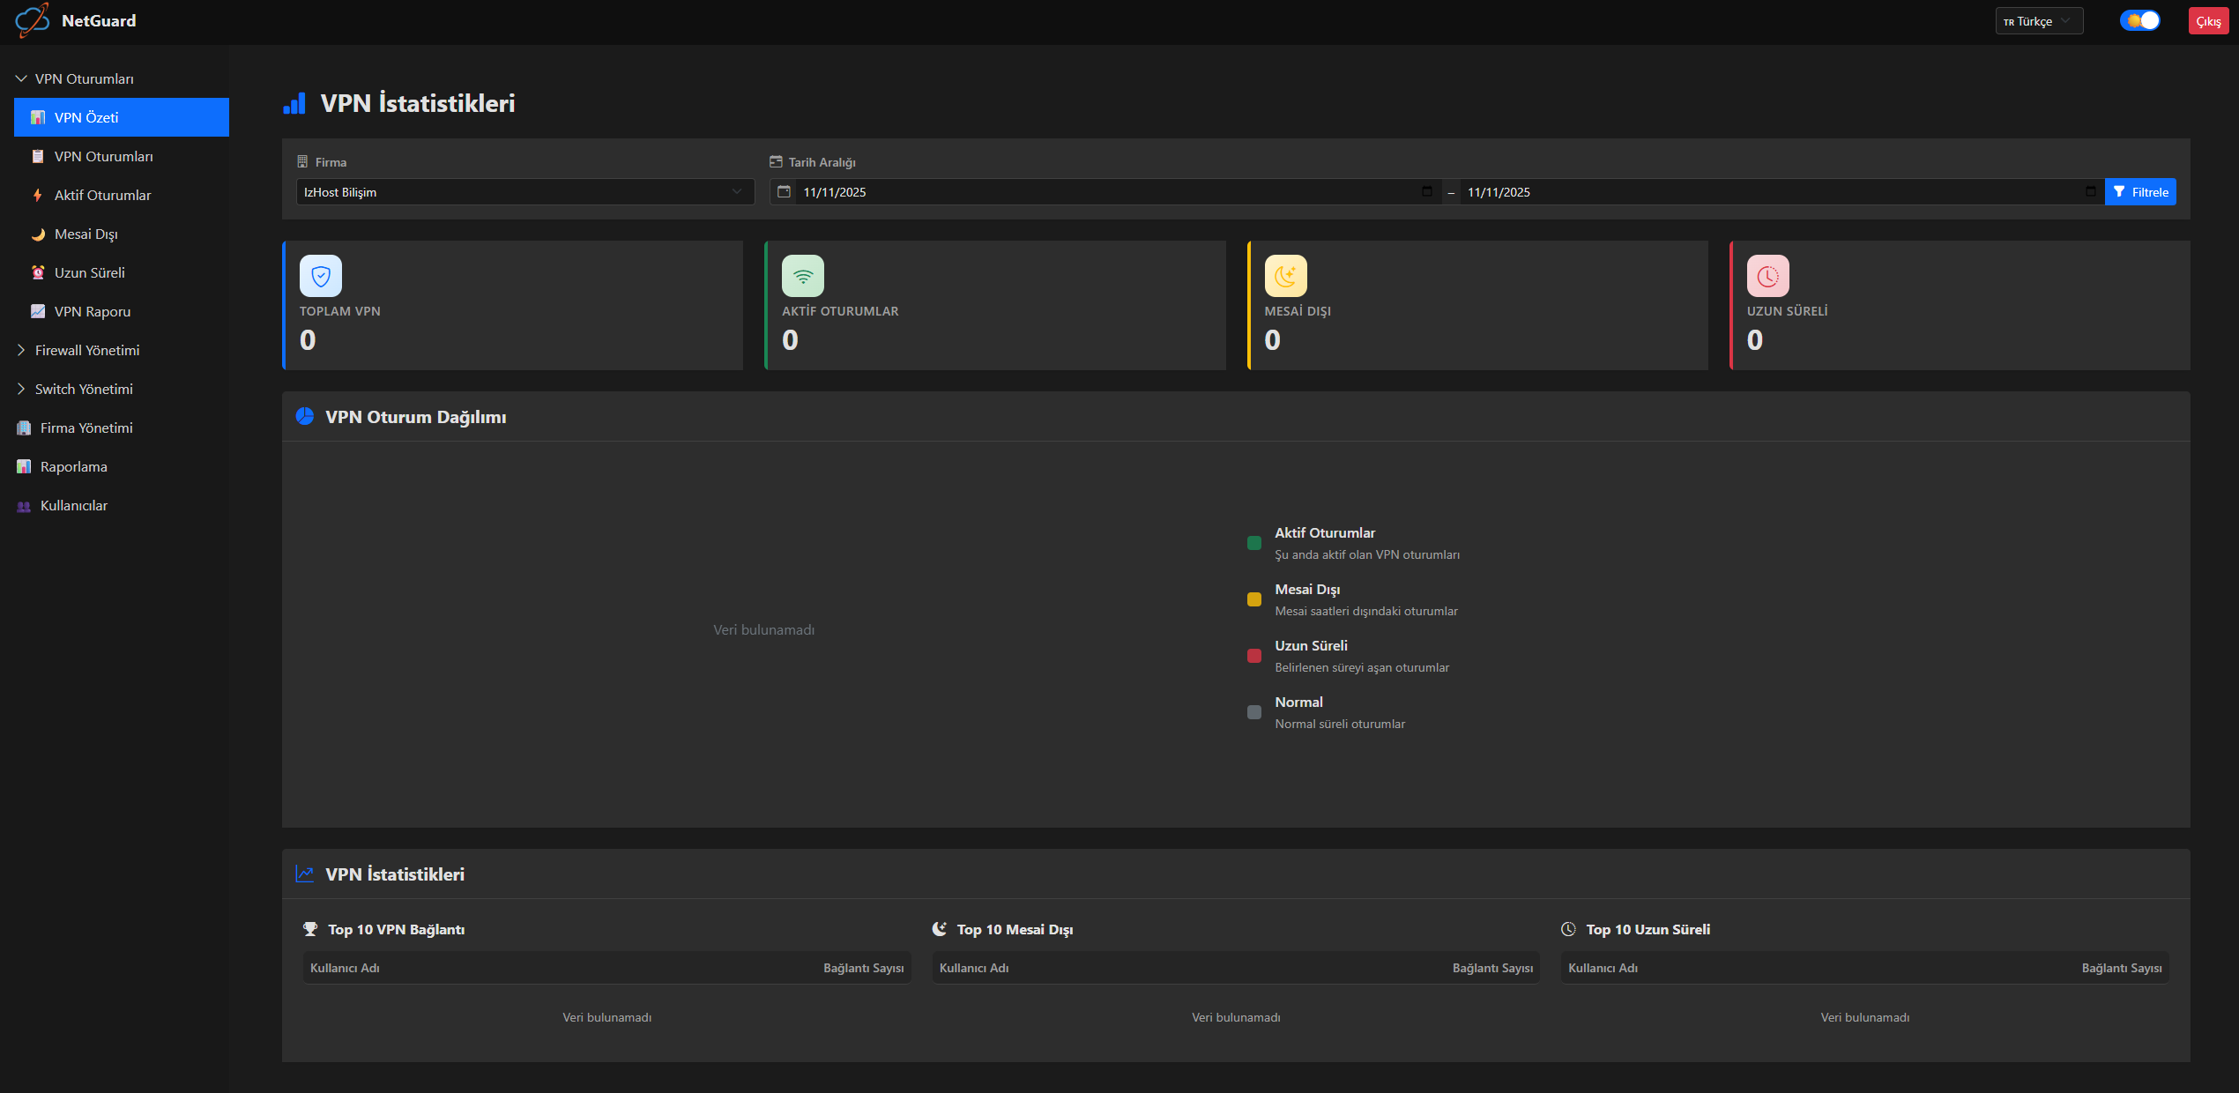The height and width of the screenshot is (1093, 2239).
Task: Open the TR Türkçe language selector
Action: (2039, 20)
